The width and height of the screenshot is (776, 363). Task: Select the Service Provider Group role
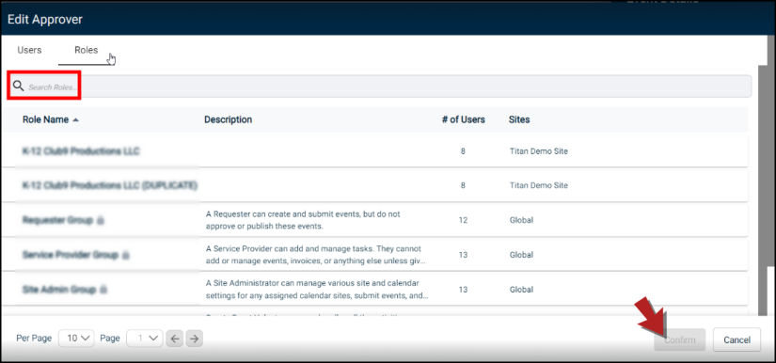374,255
